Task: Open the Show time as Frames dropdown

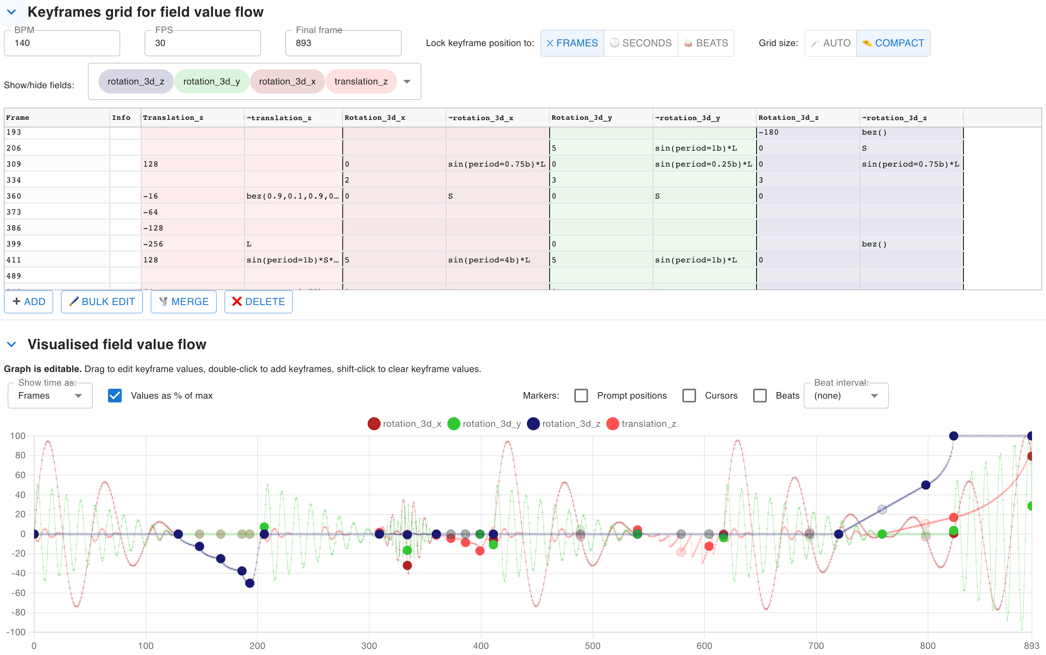Action: tap(50, 396)
